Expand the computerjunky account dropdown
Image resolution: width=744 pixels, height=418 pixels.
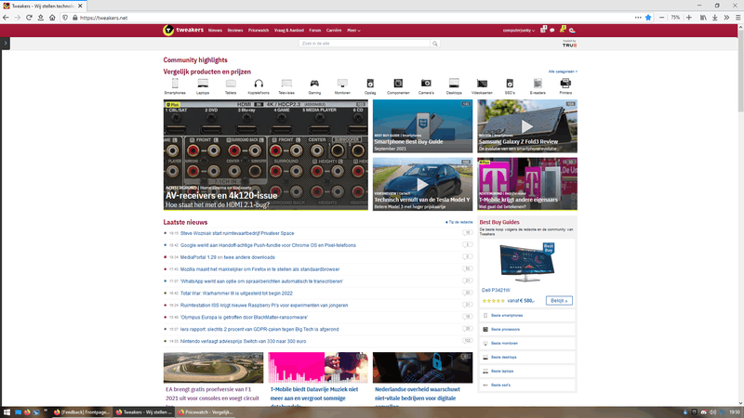519,31
